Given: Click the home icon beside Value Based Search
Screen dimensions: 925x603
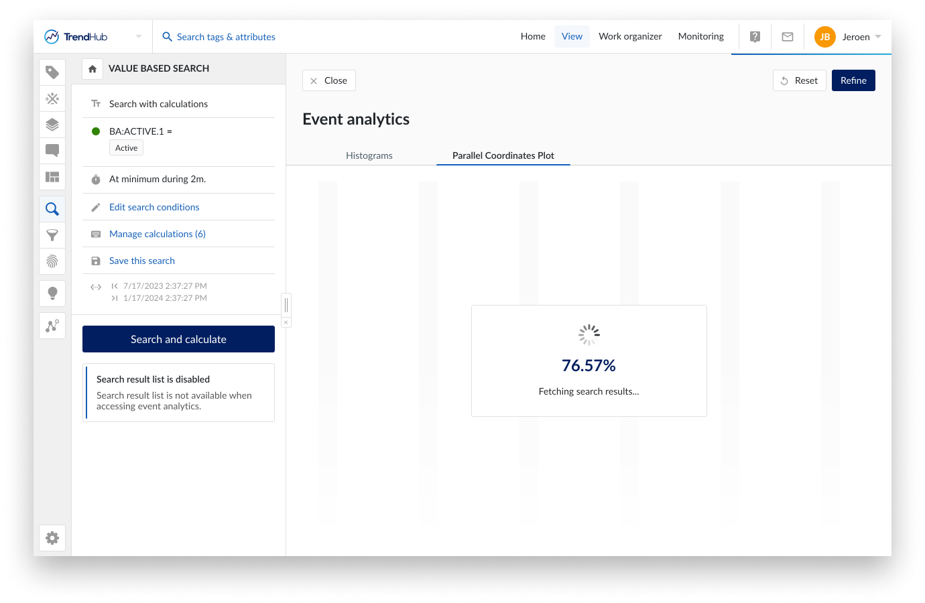Looking at the screenshot, I should 92,69.
